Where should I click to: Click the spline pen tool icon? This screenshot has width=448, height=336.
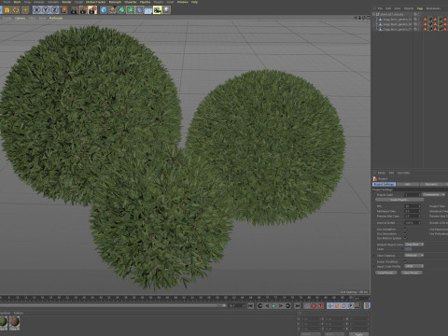tap(113, 10)
